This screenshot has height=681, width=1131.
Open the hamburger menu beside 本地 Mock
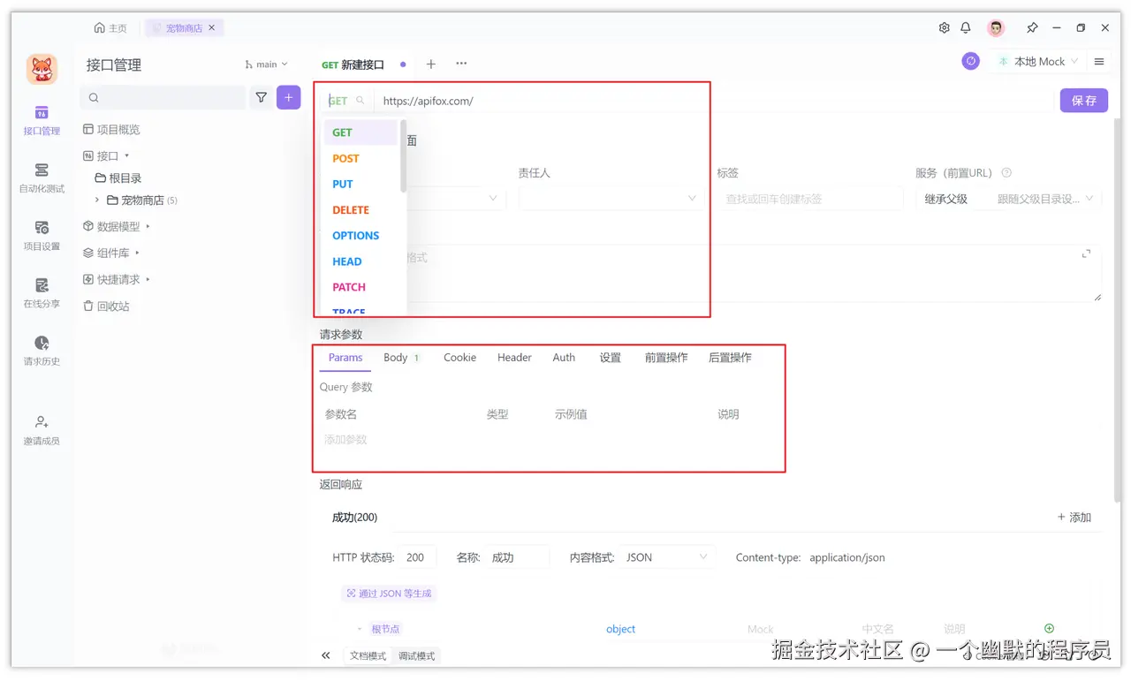pos(1099,62)
